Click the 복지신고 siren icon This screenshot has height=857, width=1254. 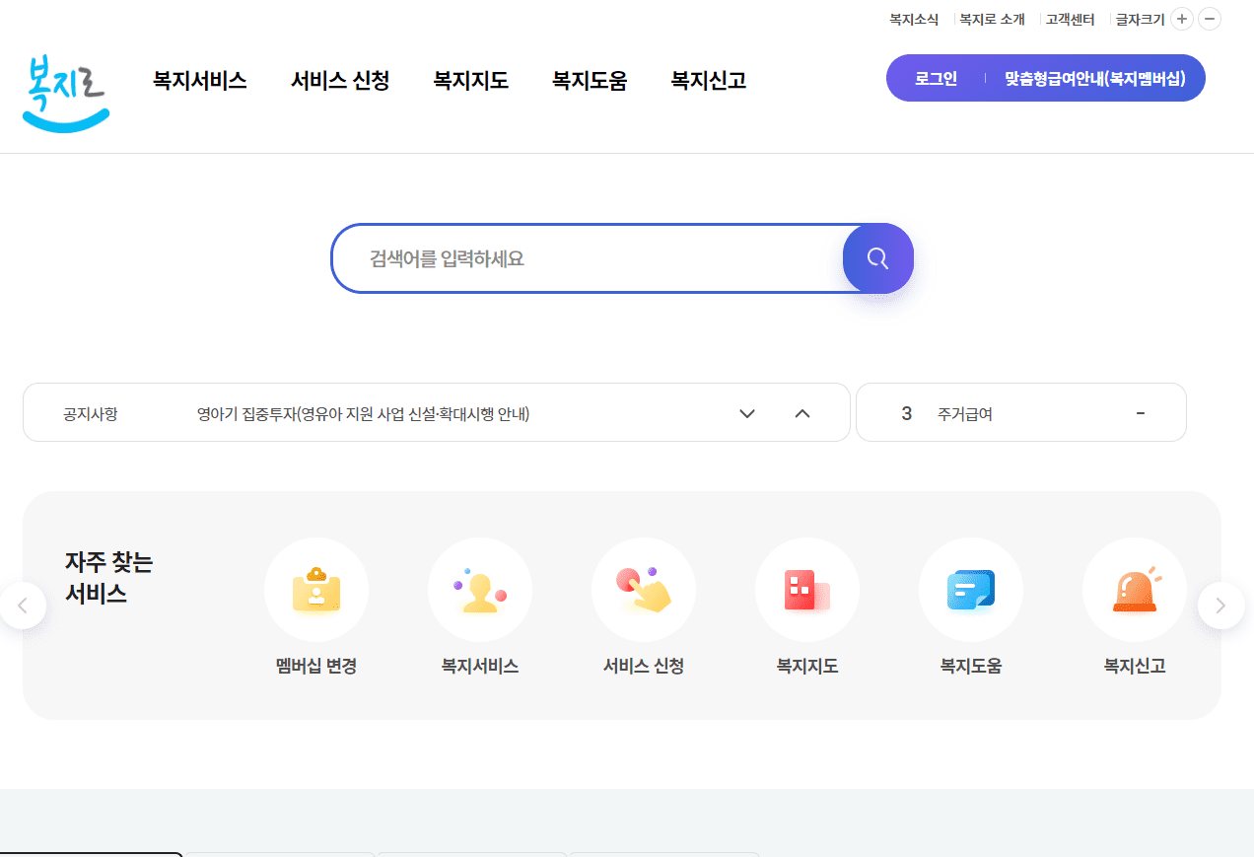click(x=1134, y=589)
